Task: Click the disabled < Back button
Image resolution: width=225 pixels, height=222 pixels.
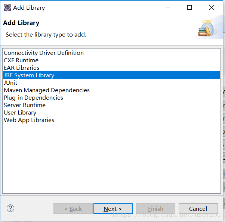Action: pyautogui.click(x=73, y=209)
